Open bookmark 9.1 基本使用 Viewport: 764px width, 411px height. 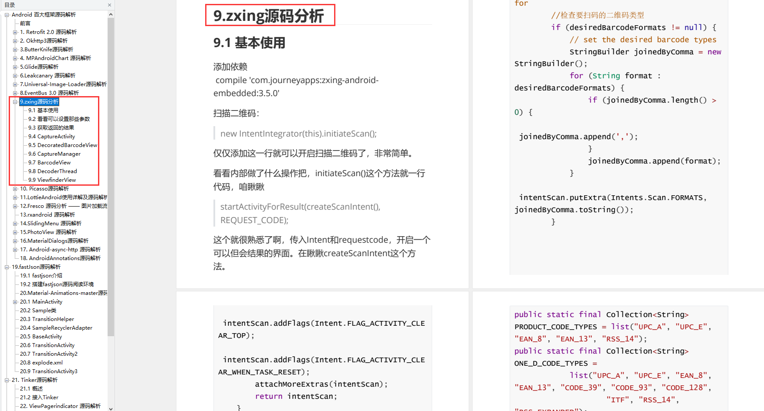[x=43, y=110]
